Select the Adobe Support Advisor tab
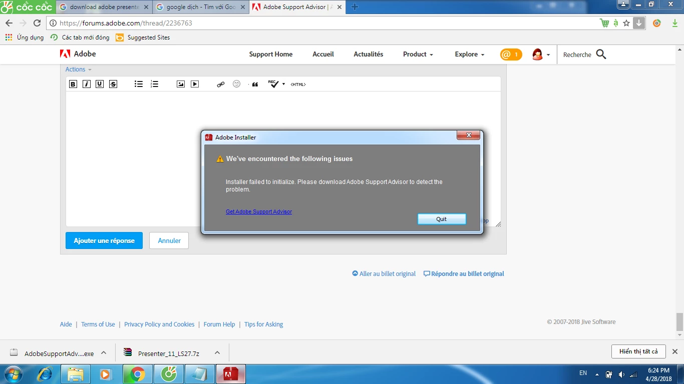 click(297, 7)
